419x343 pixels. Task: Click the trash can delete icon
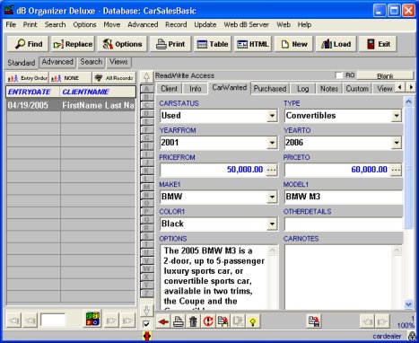(193, 321)
